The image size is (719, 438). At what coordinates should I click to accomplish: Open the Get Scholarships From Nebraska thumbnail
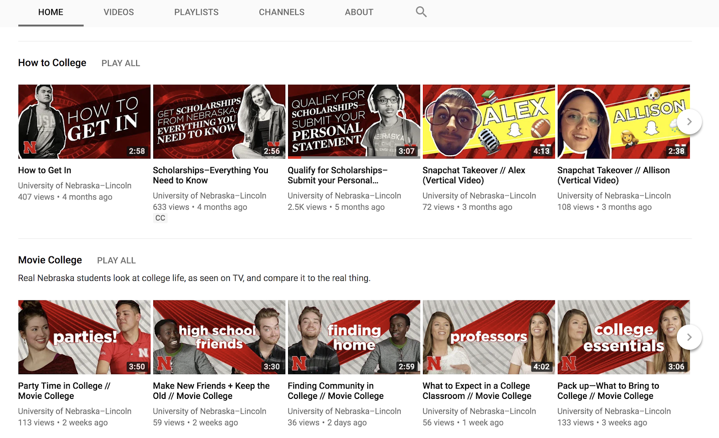tap(219, 121)
